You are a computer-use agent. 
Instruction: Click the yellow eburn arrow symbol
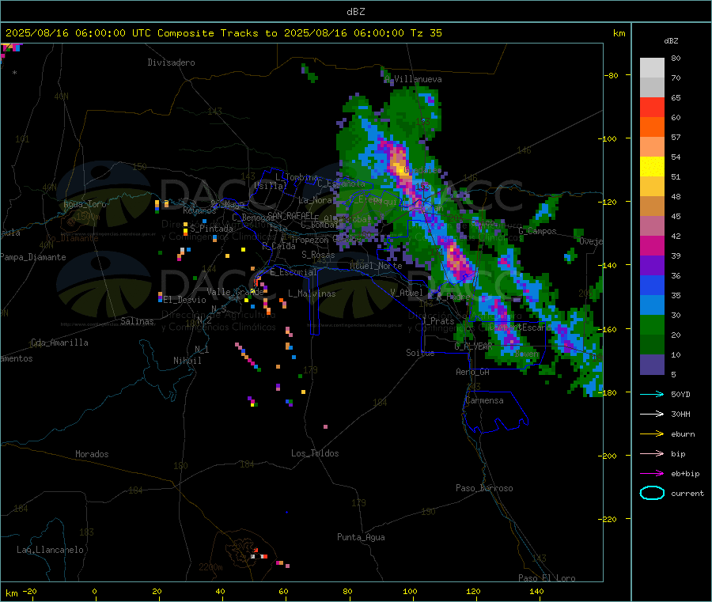pos(652,434)
